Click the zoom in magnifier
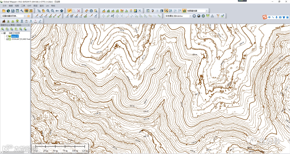The height and width of the screenshot is (154, 290). pos(48,11)
